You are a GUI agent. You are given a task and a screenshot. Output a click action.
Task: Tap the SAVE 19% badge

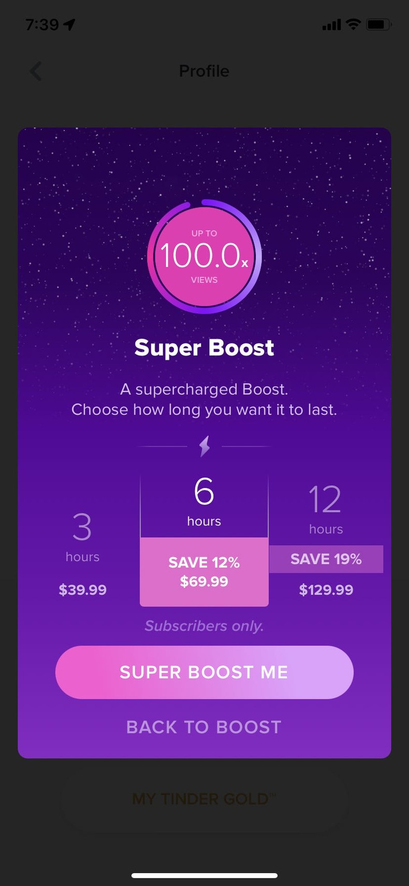click(x=326, y=559)
